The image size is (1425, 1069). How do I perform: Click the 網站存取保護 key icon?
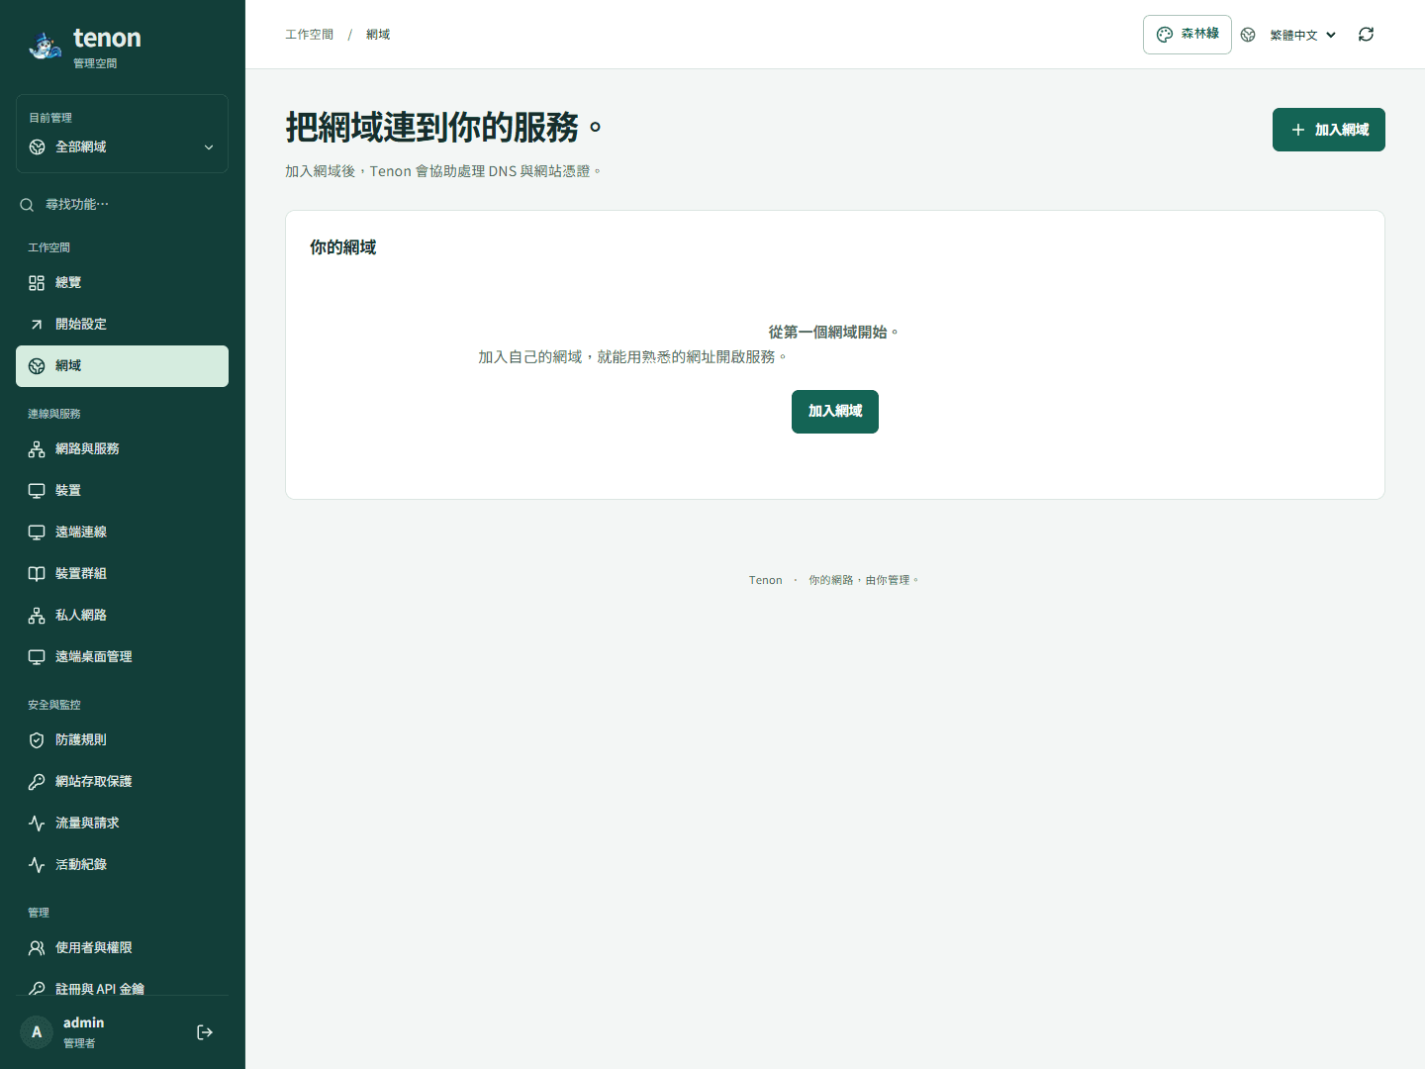pos(37,782)
